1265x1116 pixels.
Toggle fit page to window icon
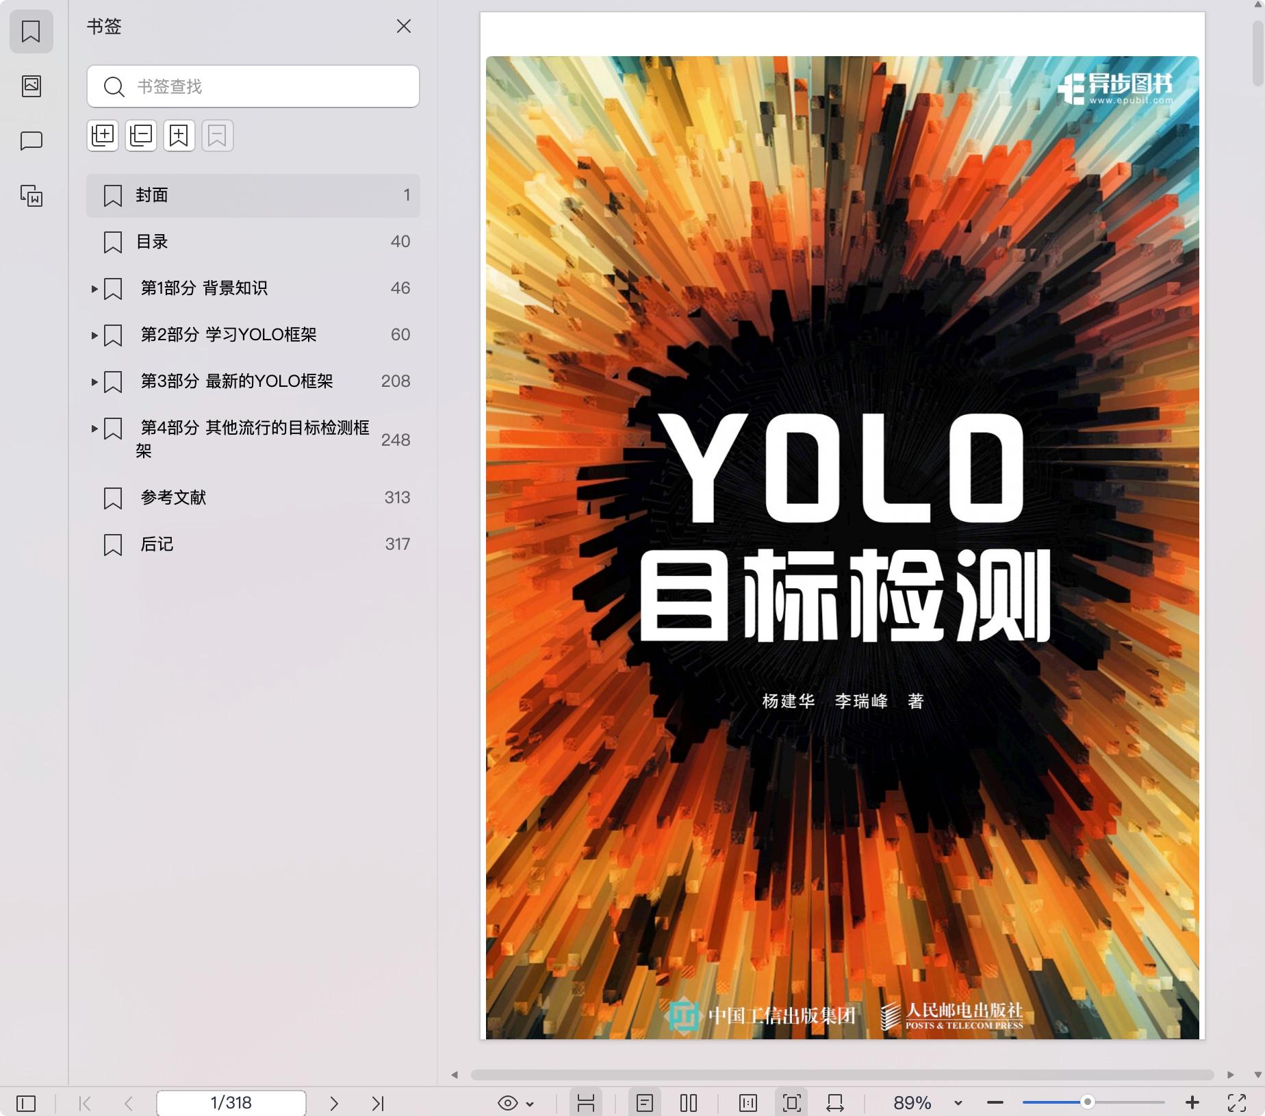(792, 1103)
